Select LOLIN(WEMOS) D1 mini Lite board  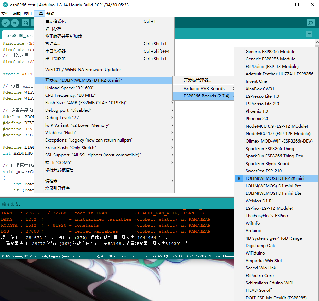click(x=276, y=193)
